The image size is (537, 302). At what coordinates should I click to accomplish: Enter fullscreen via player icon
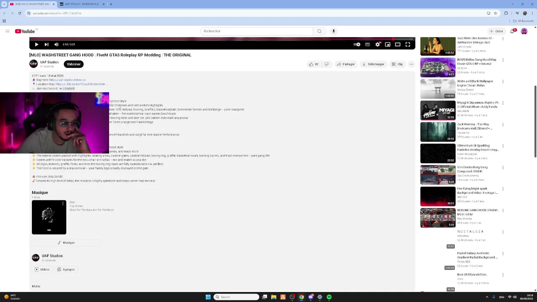[x=408, y=44]
